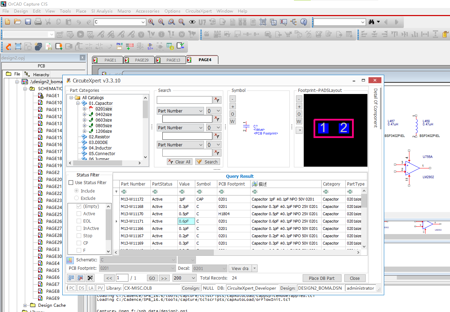Clear the first search field filter icon
This screenshot has height=312, width=450.
pos(217,100)
